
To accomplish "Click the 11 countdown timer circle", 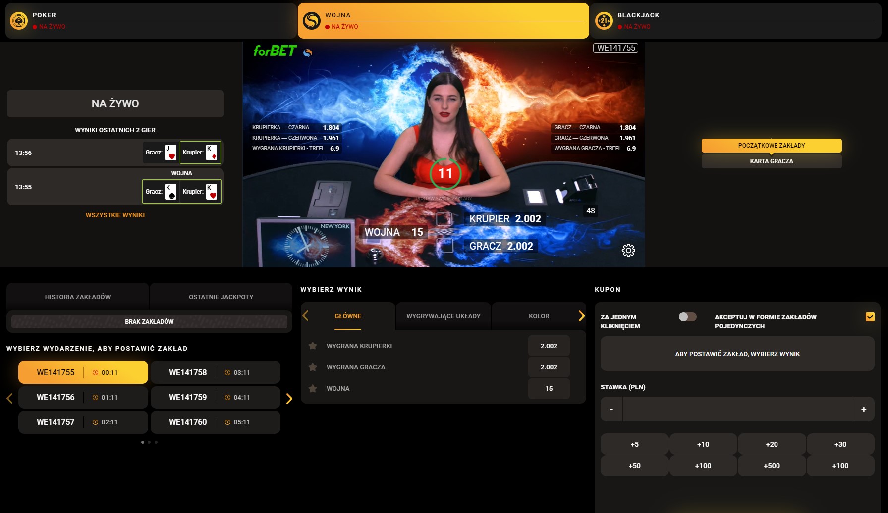I will click(445, 174).
